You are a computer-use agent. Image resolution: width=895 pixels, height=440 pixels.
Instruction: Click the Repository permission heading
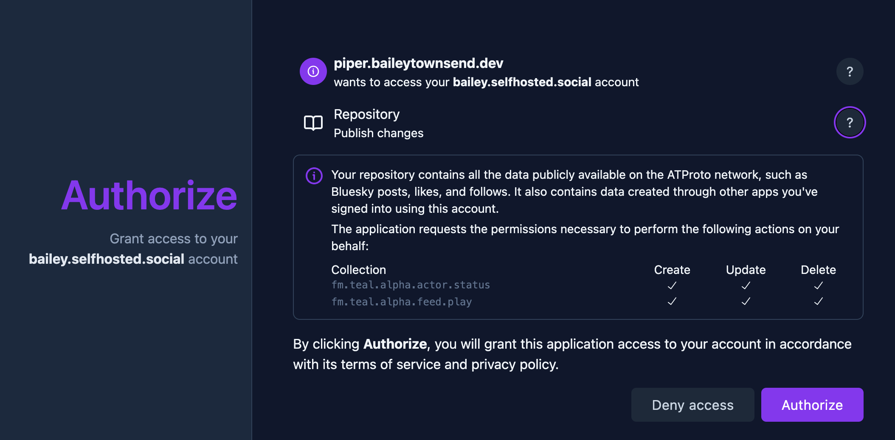pos(366,114)
